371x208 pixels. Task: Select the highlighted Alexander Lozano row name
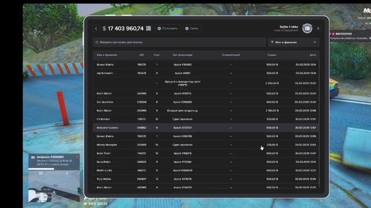click(107, 128)
